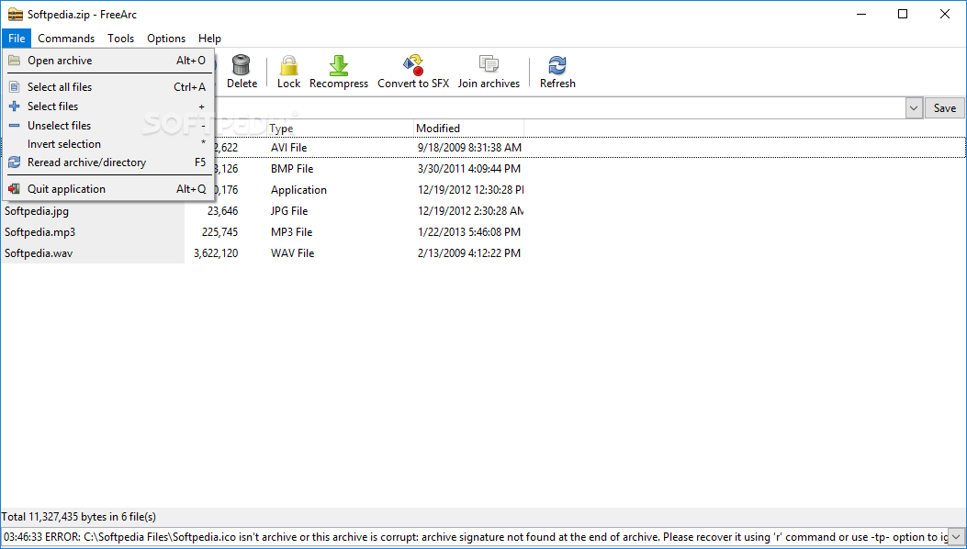Maximize the FreeArc window
The image size is (967, 549).
903,14
